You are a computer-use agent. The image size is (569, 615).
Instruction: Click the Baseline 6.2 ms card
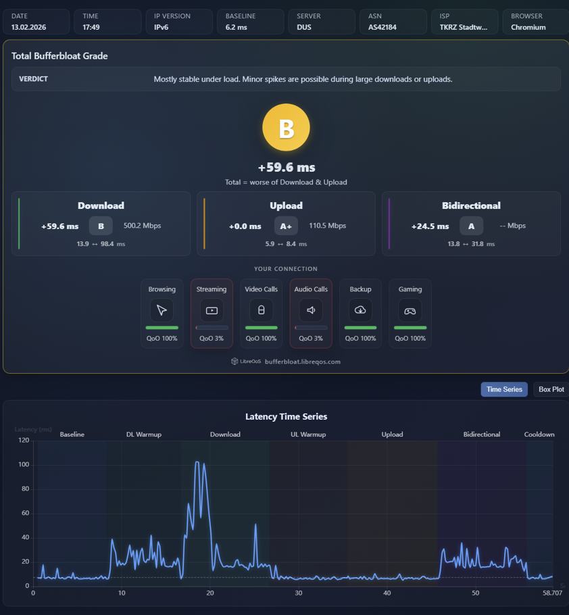(x=250, y=22)
